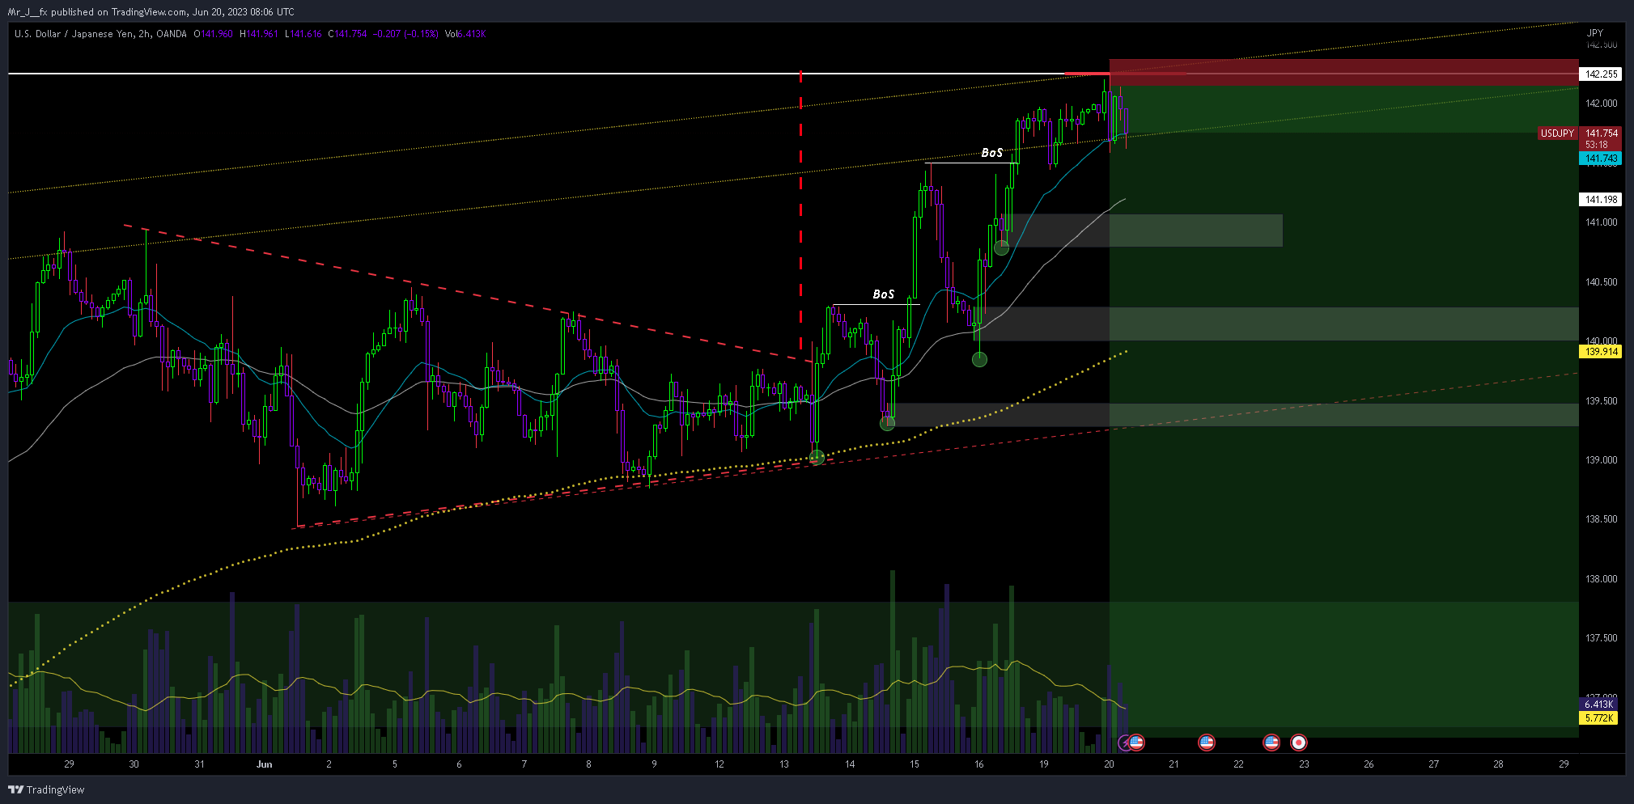Viewport: 1634px width, 804px height.
Task: Click the Vol 6.413K legend entry
Action: [465, 34]
